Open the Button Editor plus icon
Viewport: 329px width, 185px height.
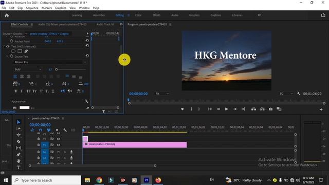tap(321, 109)
